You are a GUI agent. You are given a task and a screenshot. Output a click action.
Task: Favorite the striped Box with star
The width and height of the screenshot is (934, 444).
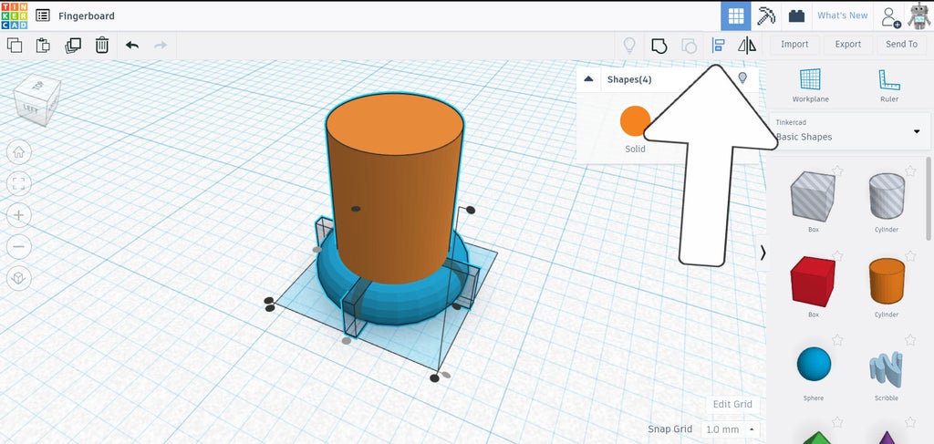pyautogui.click(x=837, y=170)
